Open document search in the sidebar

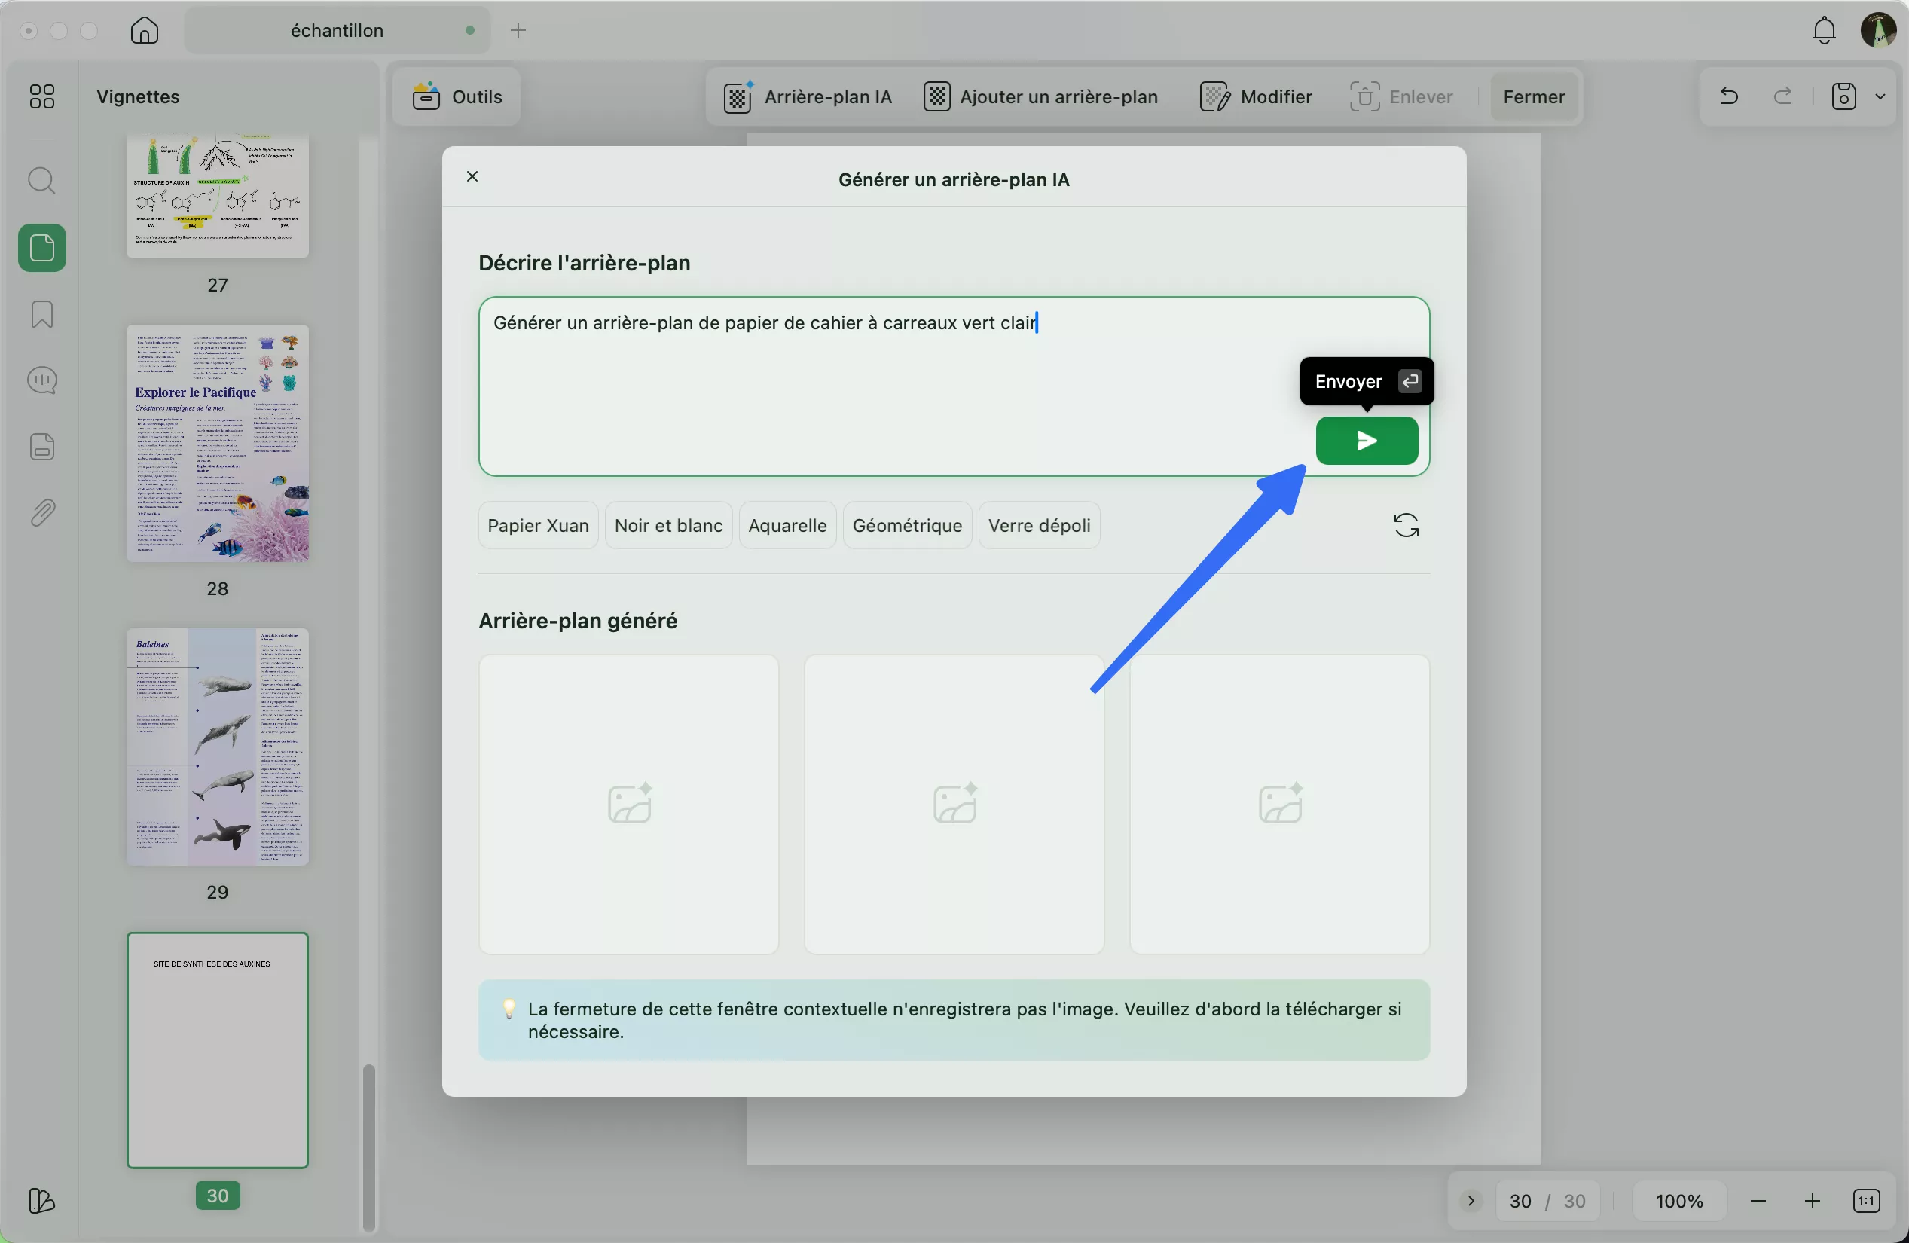(x=41, y=179)
